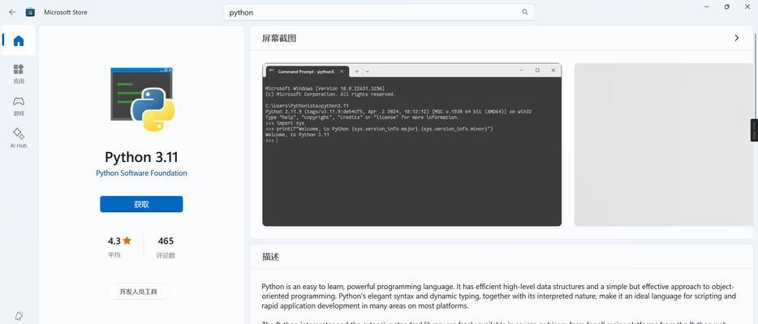Click the dark handle on right edge

(x=754, y=130)
